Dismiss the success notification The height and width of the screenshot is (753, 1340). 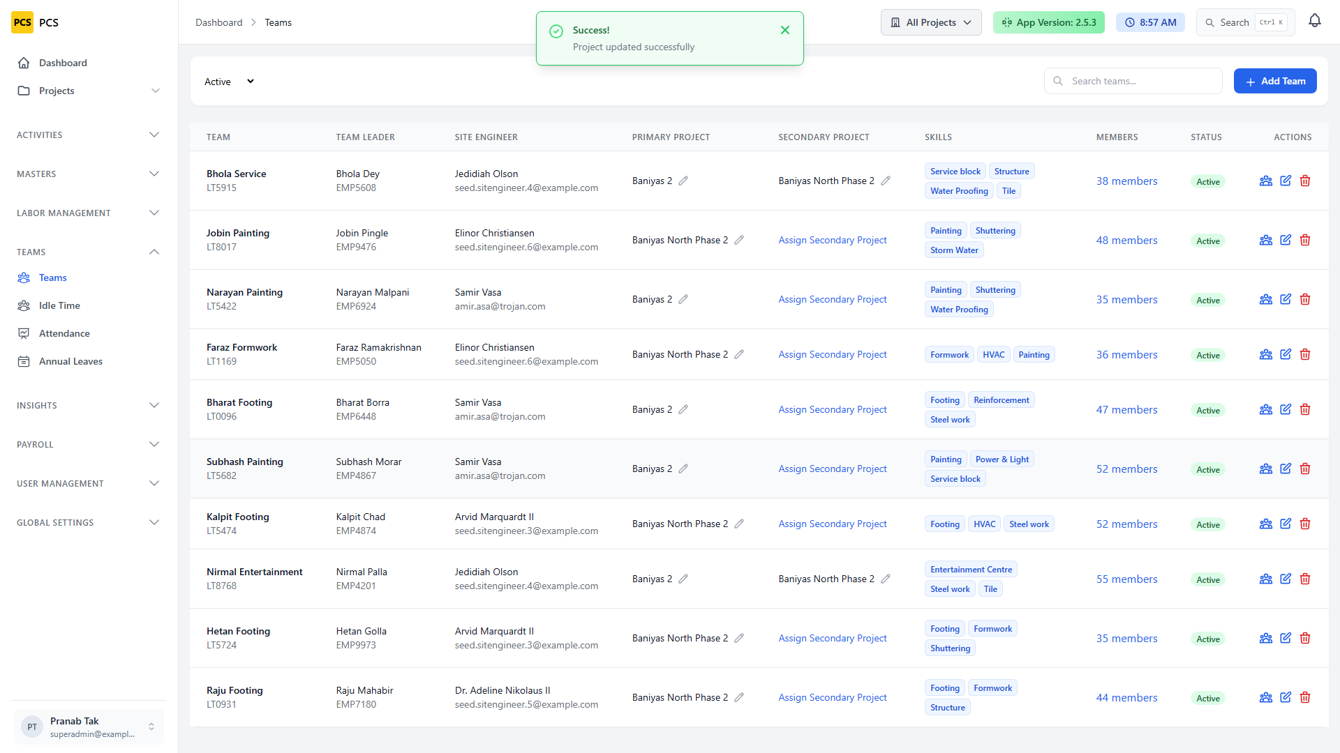click(785, 30)
